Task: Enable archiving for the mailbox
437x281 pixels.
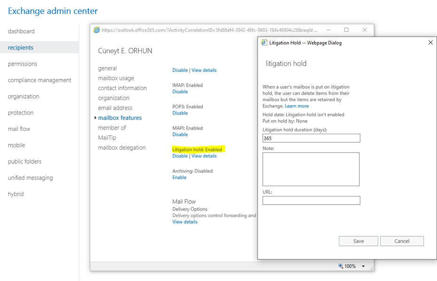Action: 179,177
